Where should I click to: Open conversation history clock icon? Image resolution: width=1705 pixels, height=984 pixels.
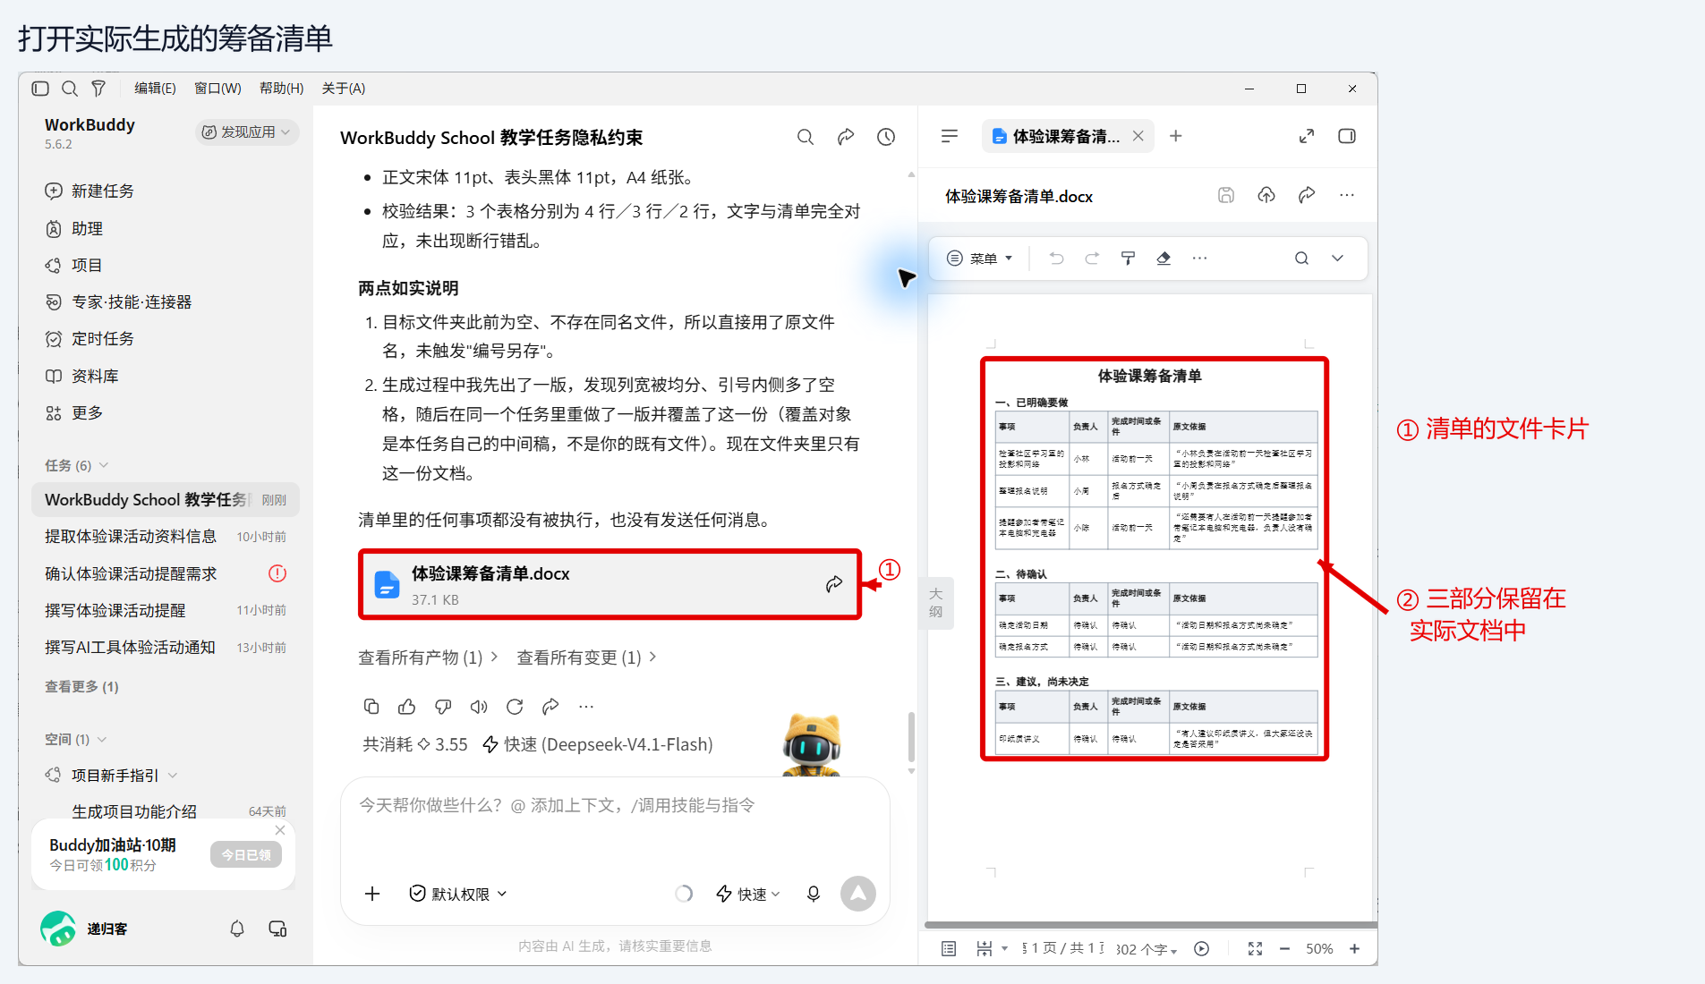(x=886, y=137)
